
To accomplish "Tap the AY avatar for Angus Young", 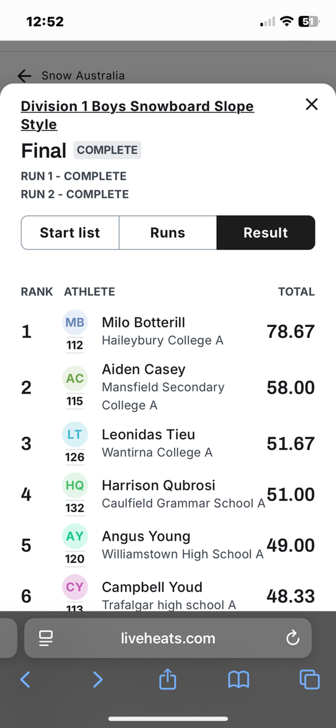I will [75, 536].
